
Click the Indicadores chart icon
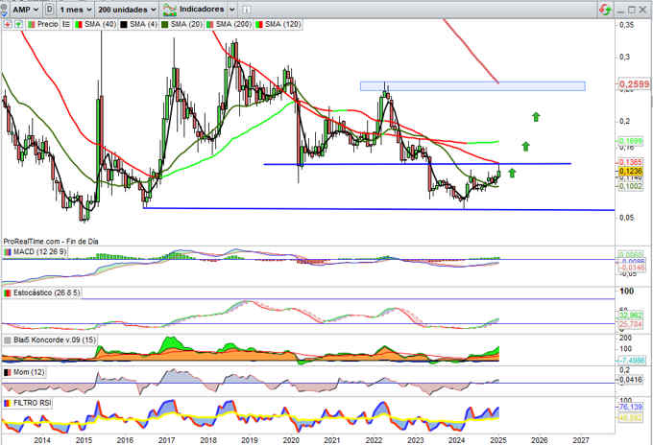click(171, 9)
